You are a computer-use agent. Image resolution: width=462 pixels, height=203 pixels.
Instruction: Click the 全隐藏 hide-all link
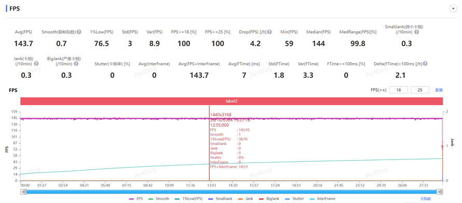425,199
